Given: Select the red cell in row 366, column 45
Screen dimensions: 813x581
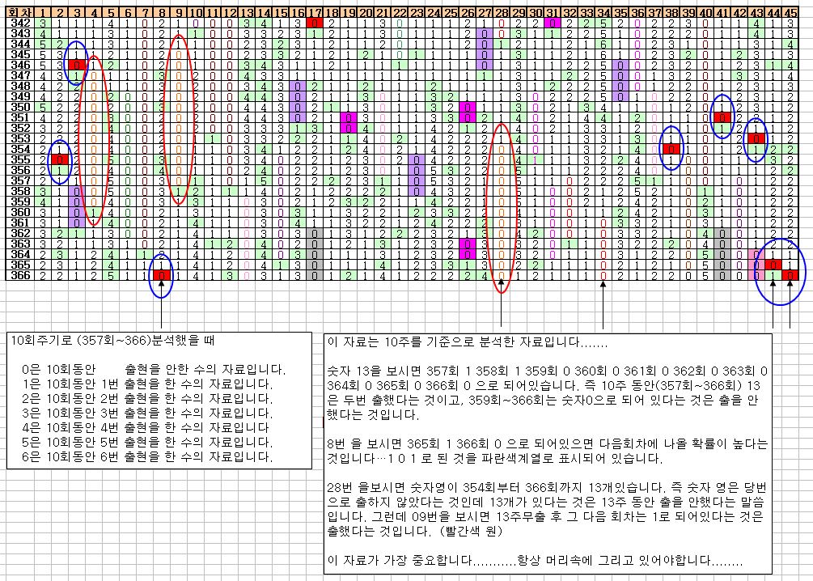Looking at the screenshot, I should pos(790,275).
